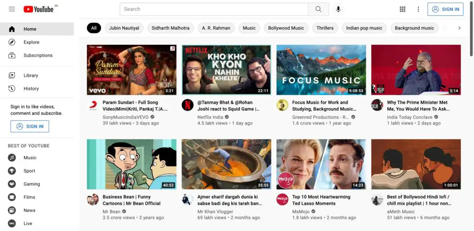Open the hamburger guide menu
This screenshot has width=474, height=231.
[x=12, y=9]
